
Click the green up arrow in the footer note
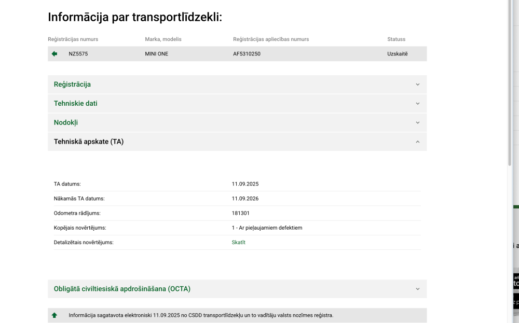pos(54,315)
